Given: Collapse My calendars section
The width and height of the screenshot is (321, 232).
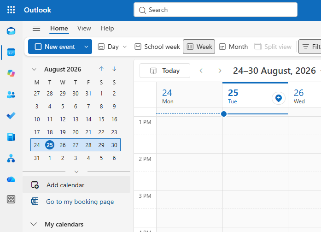Looking at the screenshot, I should pos(34,224).
